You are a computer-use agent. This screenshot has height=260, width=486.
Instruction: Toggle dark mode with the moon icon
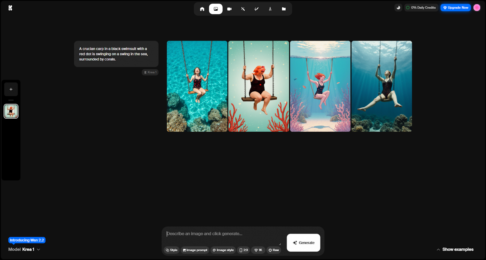point(398,7)
